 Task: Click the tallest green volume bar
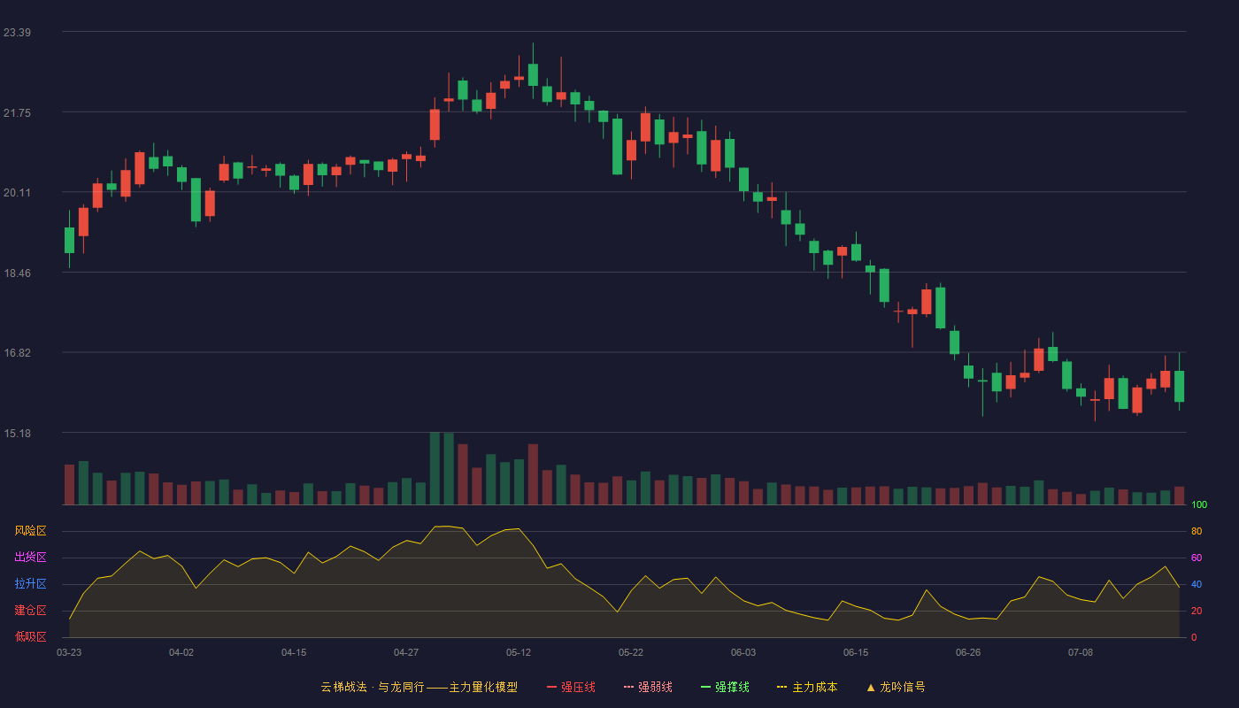click(x=435, y=468)
